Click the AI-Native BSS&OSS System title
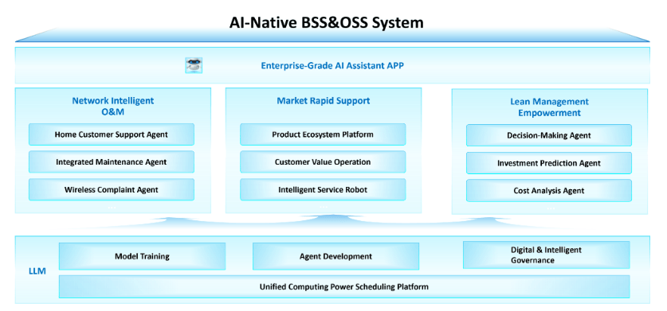The height and width of the screenshot is (311, 667). point(326,21)
